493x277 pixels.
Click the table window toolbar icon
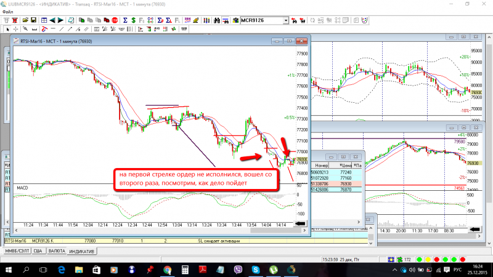click(44, 20)
